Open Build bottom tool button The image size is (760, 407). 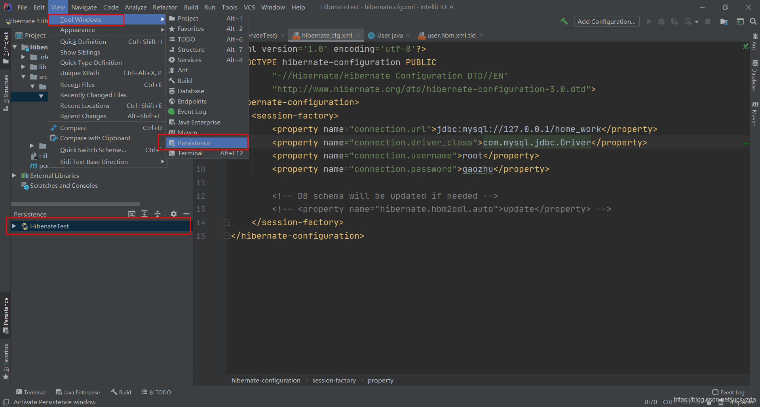121,392
